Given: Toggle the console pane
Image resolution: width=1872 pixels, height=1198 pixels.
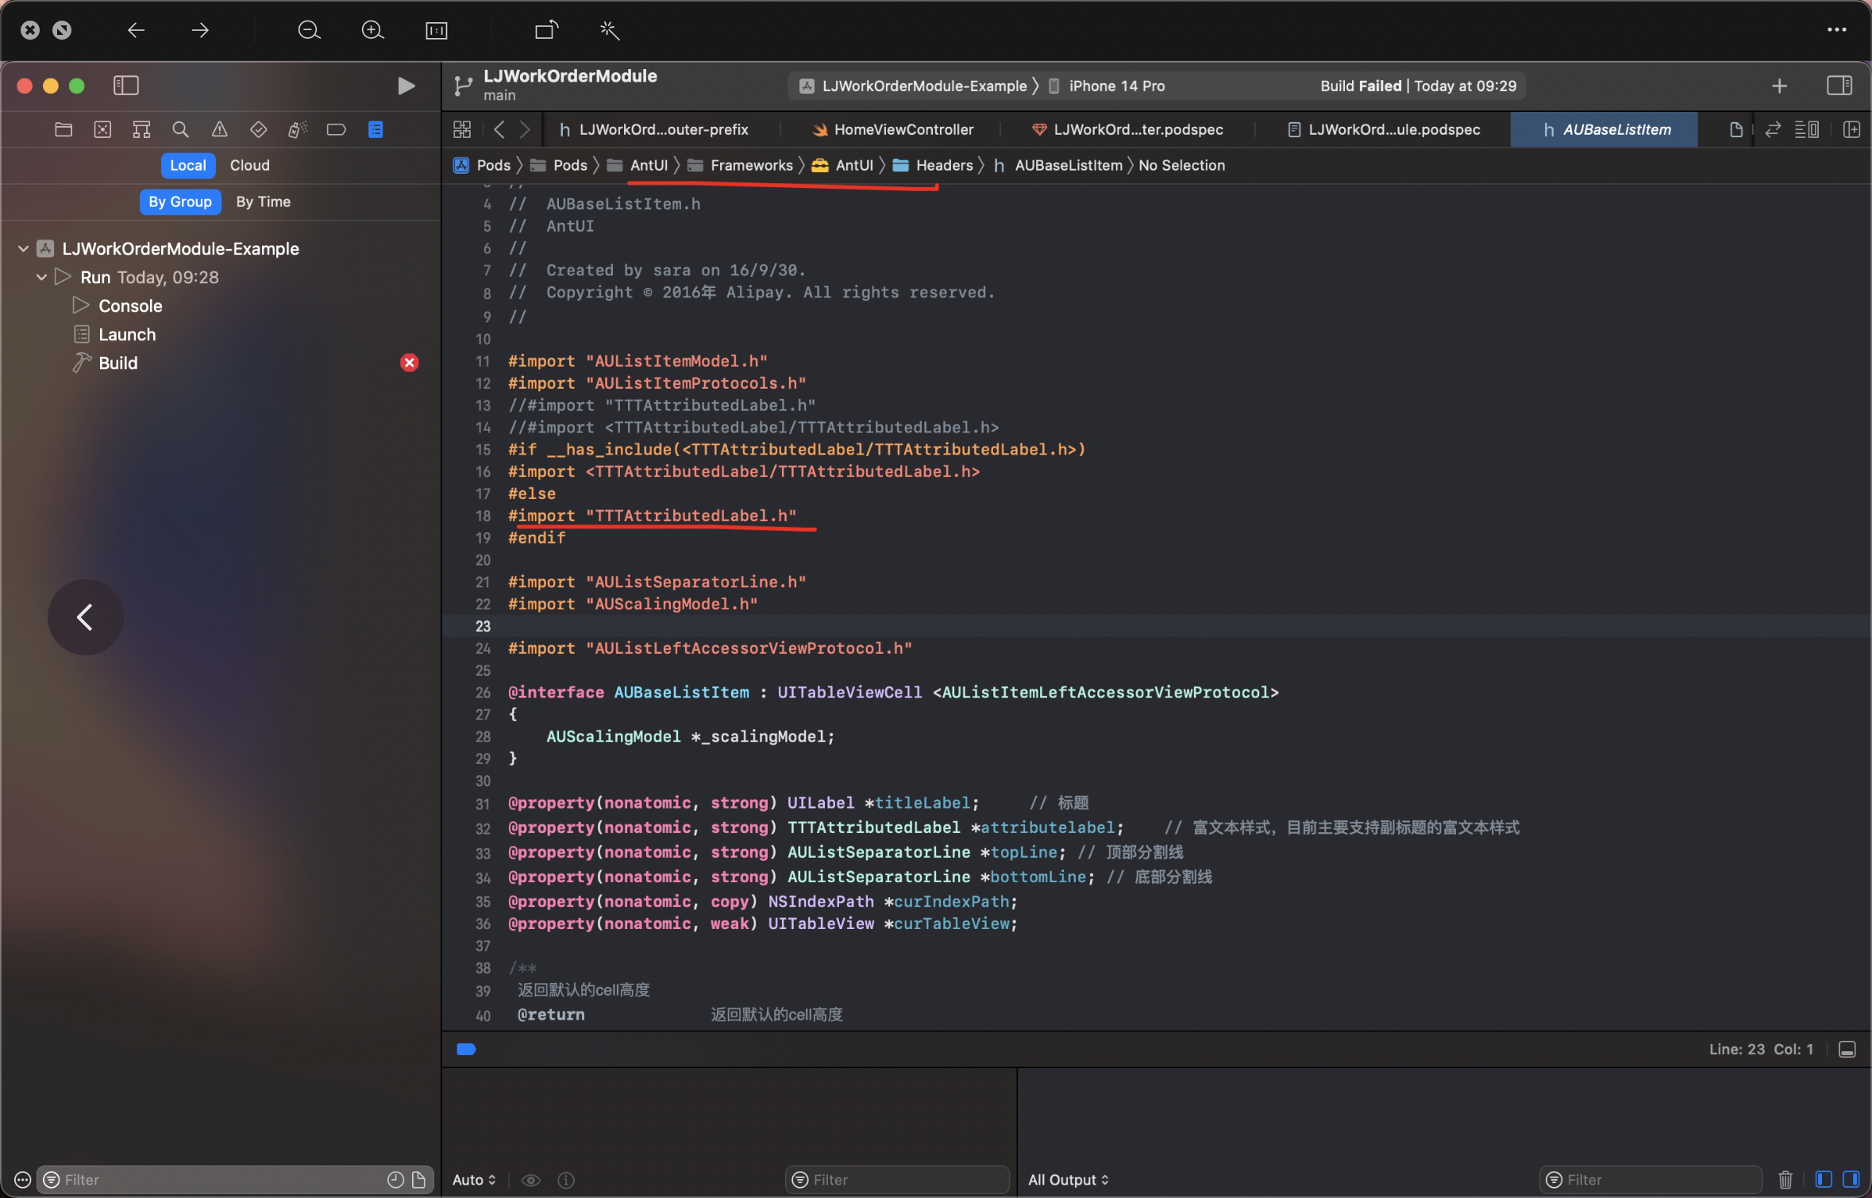Looking at the screenshot, I should click(1851, 1180).
